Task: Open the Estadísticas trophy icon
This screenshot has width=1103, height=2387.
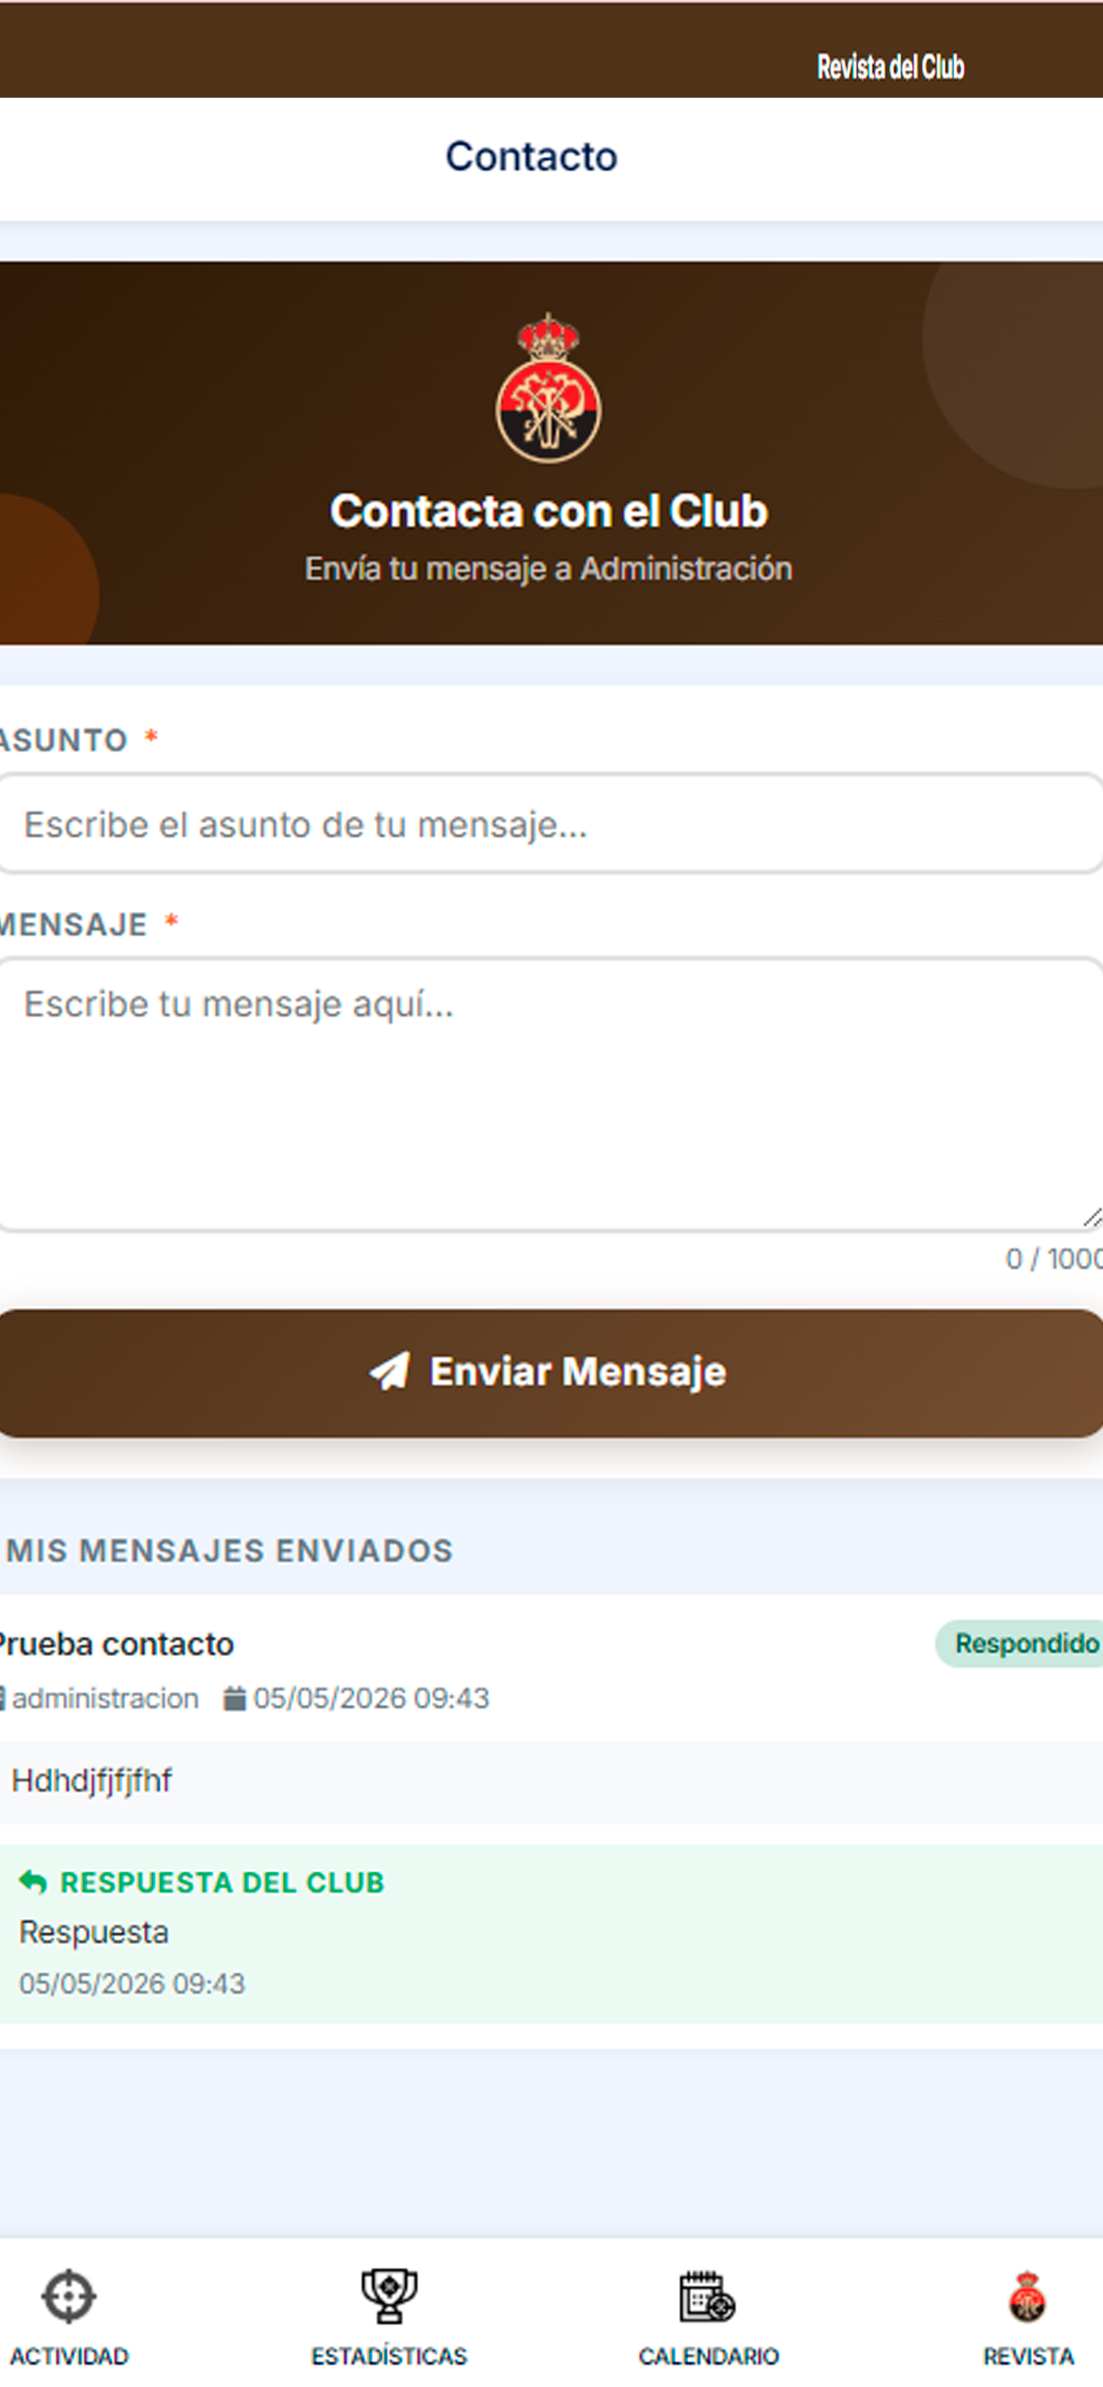Action: coord(389,2296)
